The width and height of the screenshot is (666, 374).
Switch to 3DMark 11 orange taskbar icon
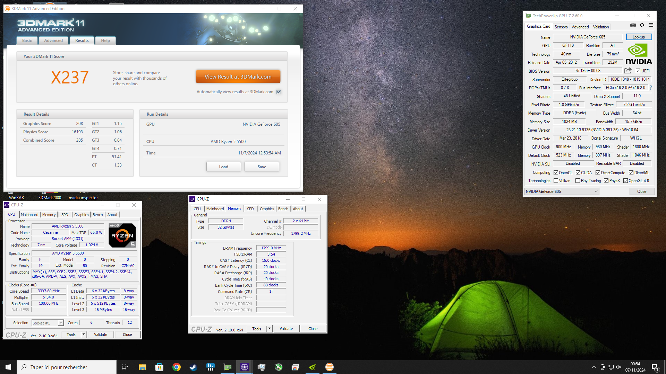click(x=330, y=367)
